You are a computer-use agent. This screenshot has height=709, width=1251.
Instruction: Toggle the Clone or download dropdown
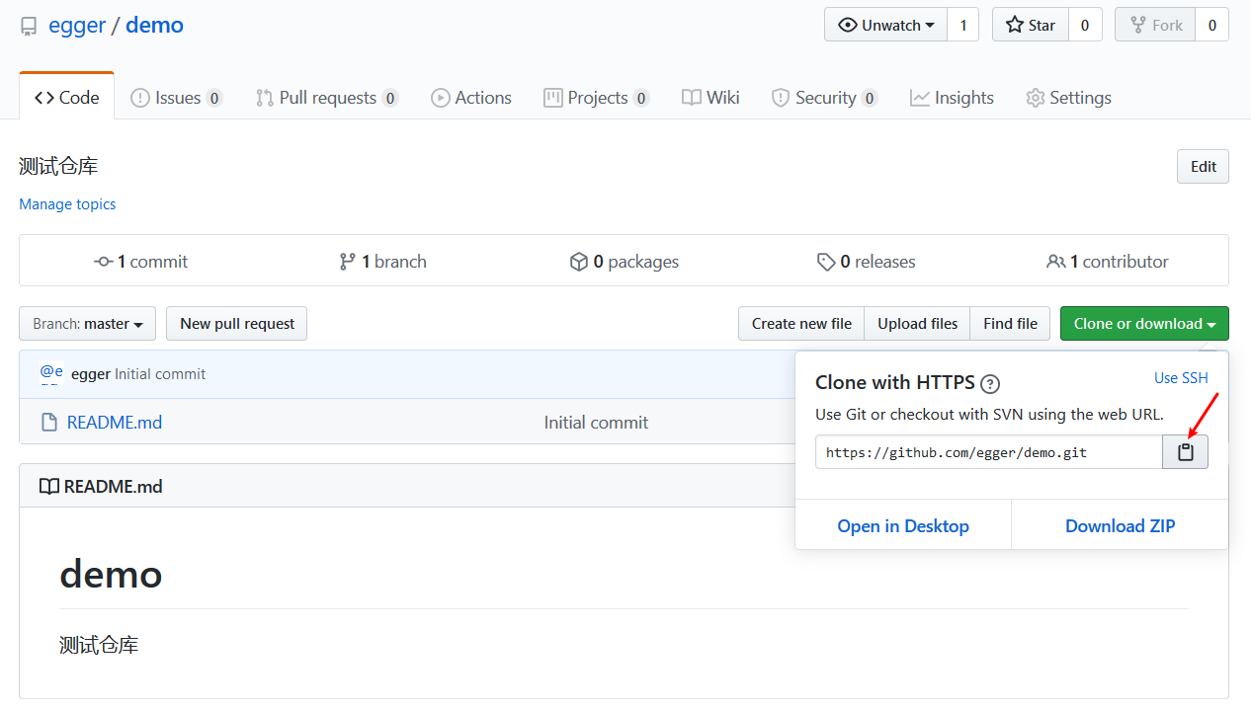[1144, 324]
